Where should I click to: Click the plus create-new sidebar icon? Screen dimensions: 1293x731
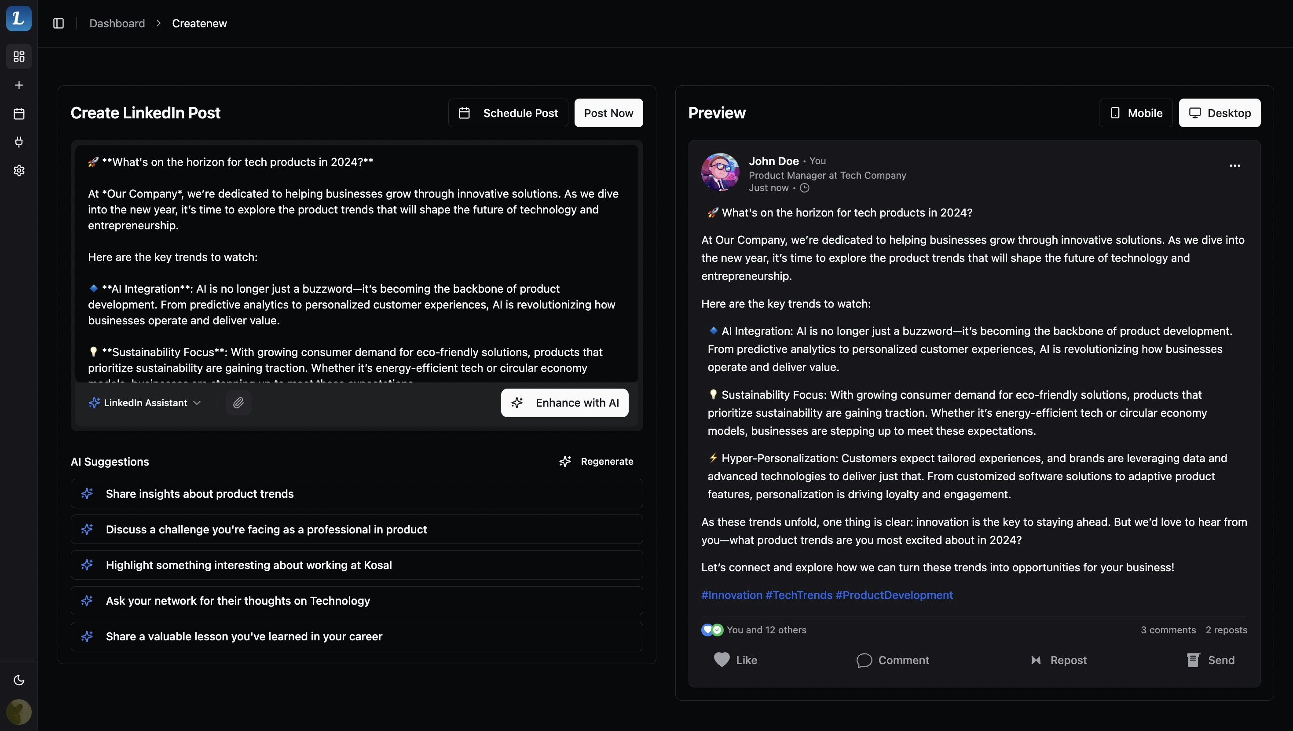coord(19,85)
